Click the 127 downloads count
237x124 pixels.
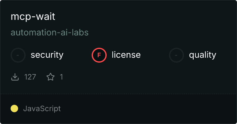tap(30, 77)
